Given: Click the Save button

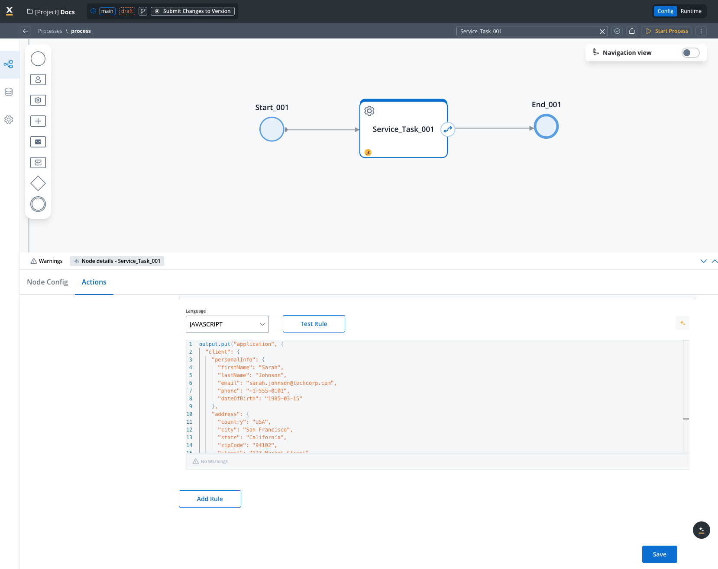Looking at the screenshot, I should tap(660, 554).
